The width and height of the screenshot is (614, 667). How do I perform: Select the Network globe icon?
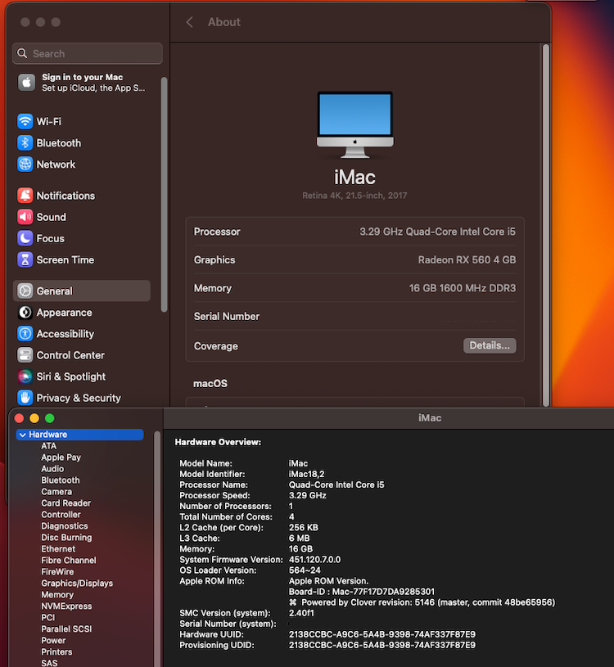25,164
